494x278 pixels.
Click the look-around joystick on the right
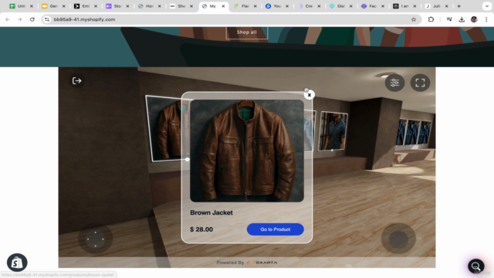point(398,239)
